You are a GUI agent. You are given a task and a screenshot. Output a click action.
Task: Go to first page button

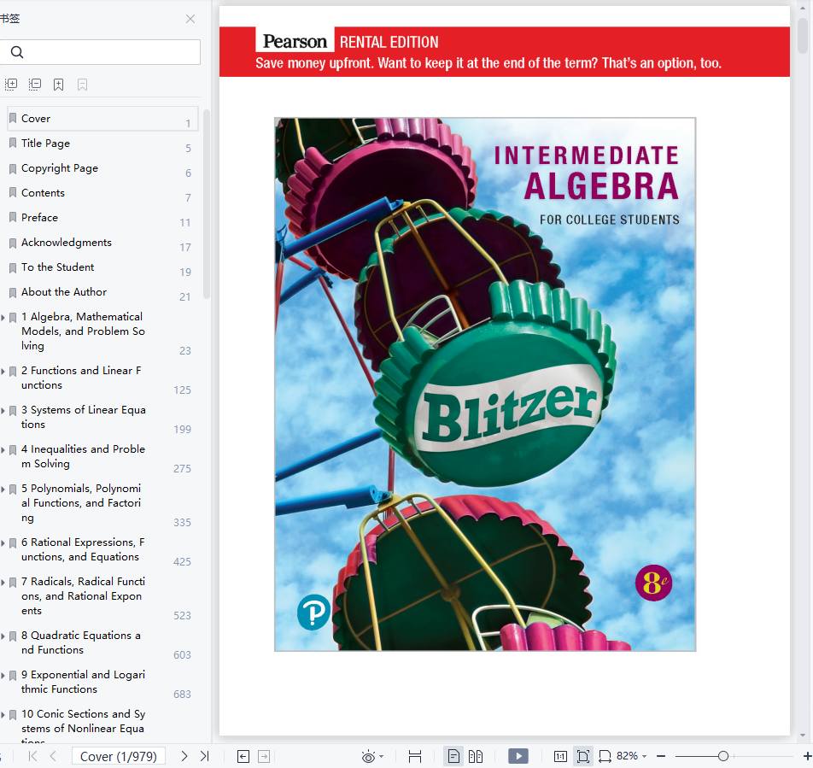click(32, 756)
